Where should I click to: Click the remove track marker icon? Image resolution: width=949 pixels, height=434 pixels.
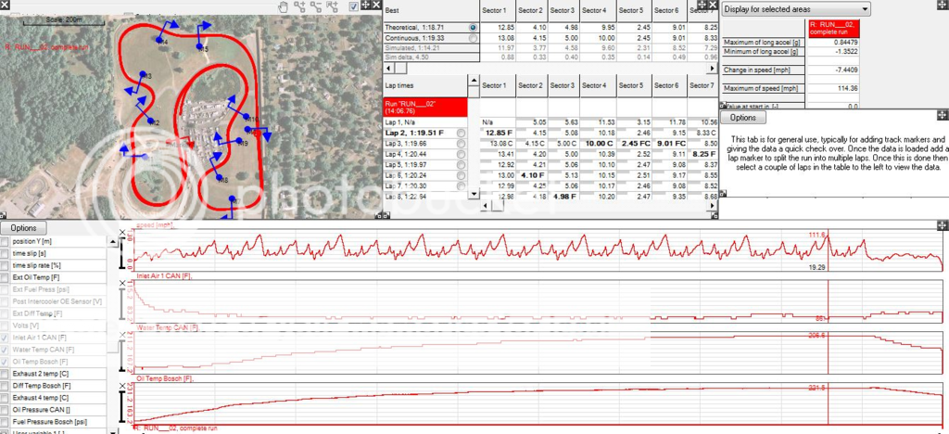[317, 6]
